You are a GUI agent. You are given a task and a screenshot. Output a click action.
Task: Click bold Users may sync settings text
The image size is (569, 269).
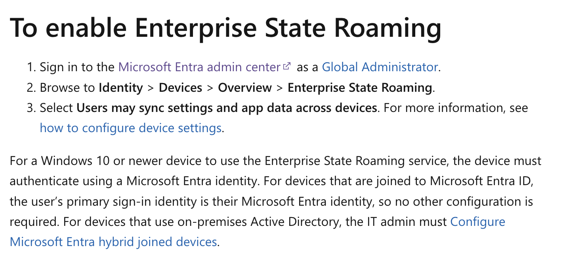pos(227,108)
